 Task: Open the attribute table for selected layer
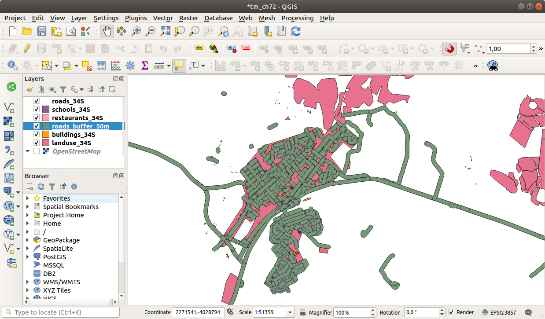click(x=101, y=66)
